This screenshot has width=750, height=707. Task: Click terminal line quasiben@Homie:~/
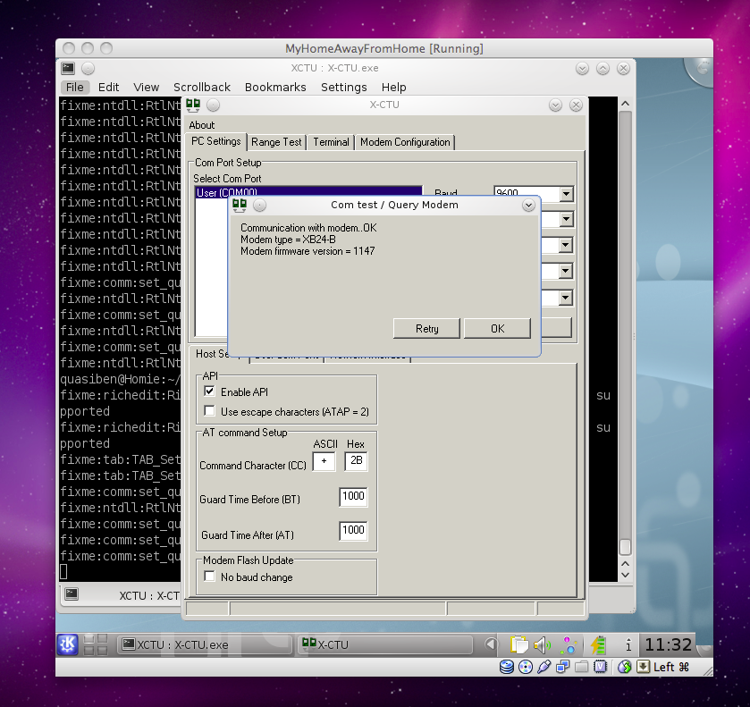pos(121,379)
